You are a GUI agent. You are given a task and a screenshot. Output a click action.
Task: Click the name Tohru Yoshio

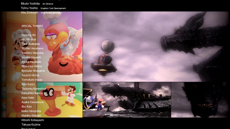tap(29, 8)
